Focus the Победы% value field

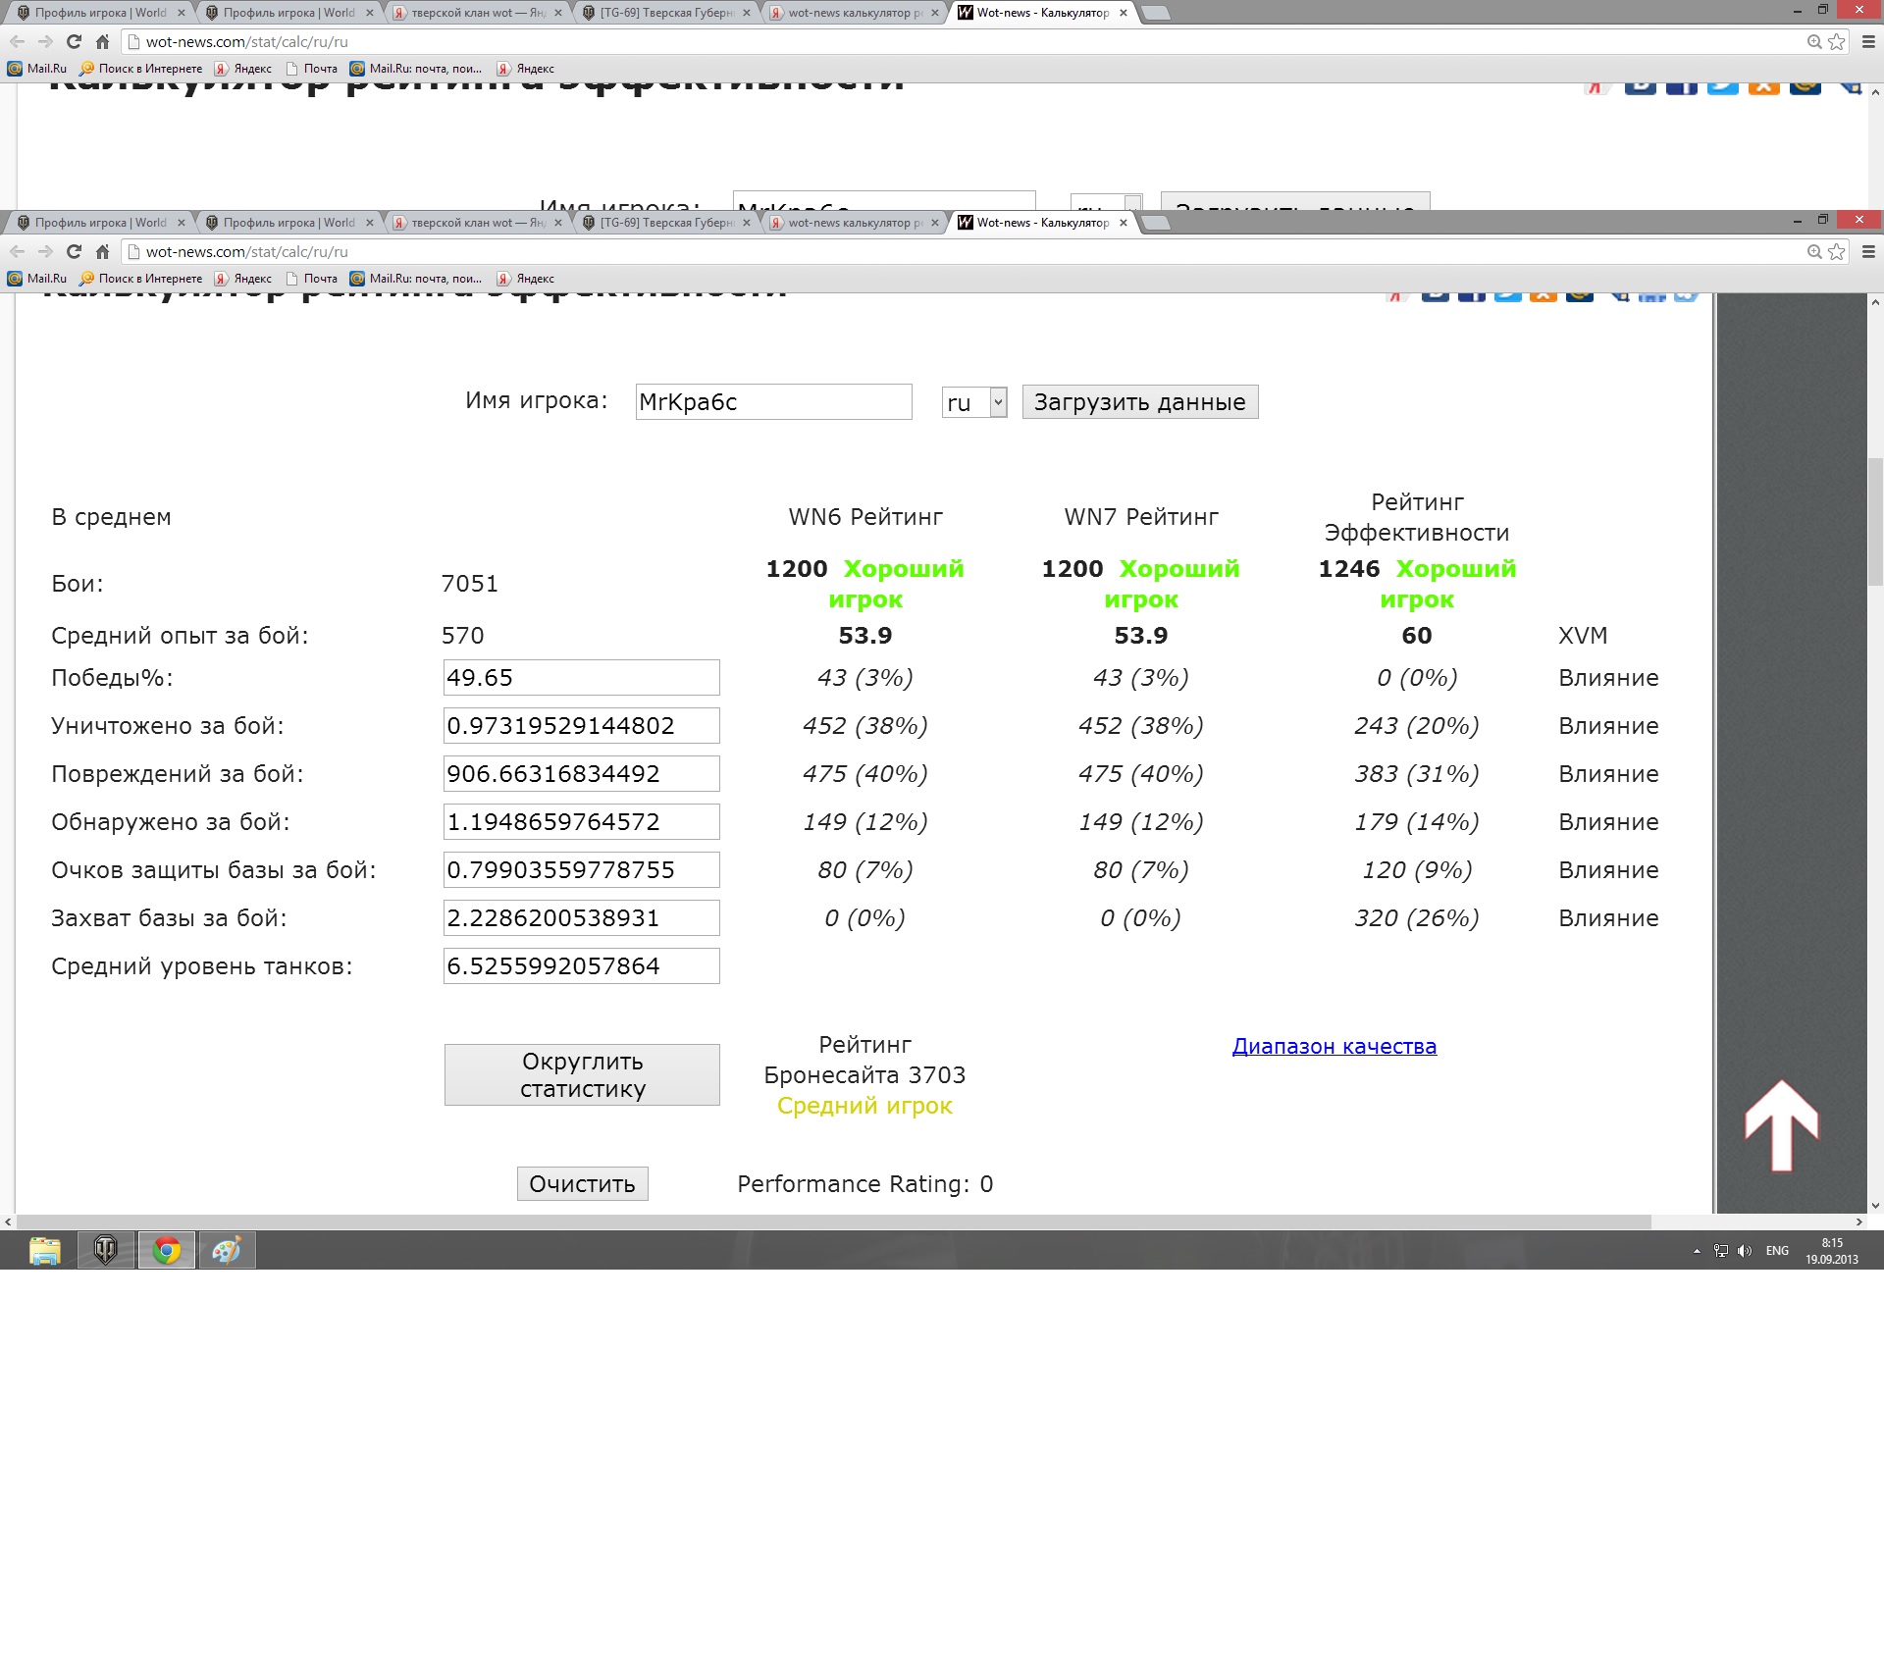[581, 678]
